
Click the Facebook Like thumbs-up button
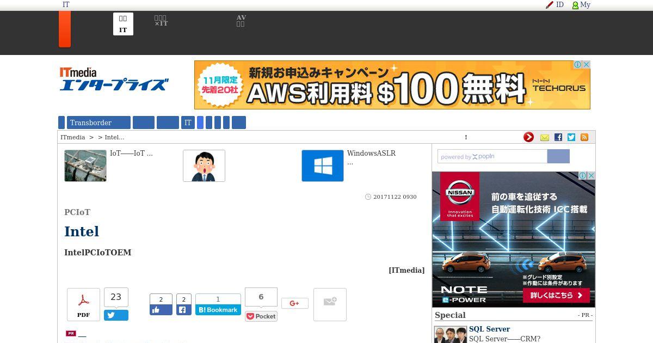pyautogui.click(x=161, y=310)
